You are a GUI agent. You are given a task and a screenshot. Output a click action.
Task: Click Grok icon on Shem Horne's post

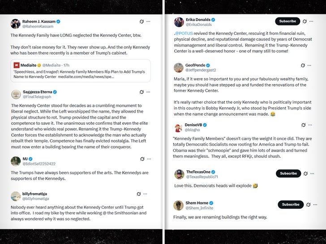[307, 204]
